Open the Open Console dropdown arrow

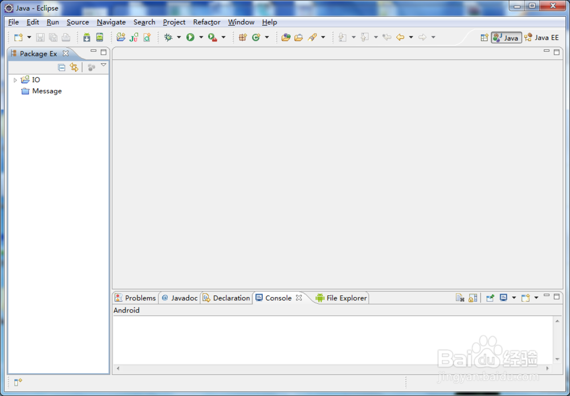[x=536, y=298]
